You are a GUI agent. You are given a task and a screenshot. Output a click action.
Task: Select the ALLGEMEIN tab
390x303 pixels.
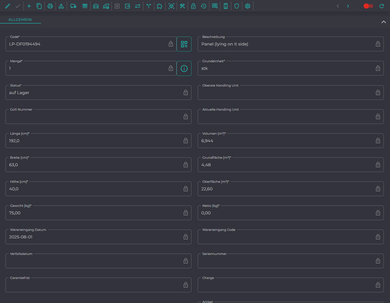click(20, 20)
